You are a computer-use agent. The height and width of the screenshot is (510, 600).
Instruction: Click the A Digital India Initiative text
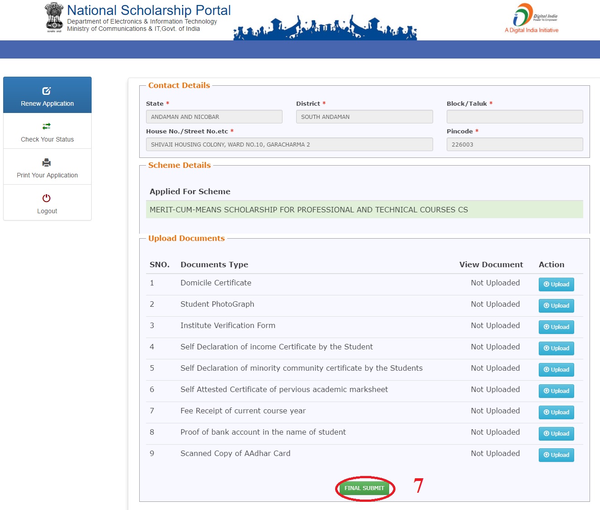(x=532, y=30)
